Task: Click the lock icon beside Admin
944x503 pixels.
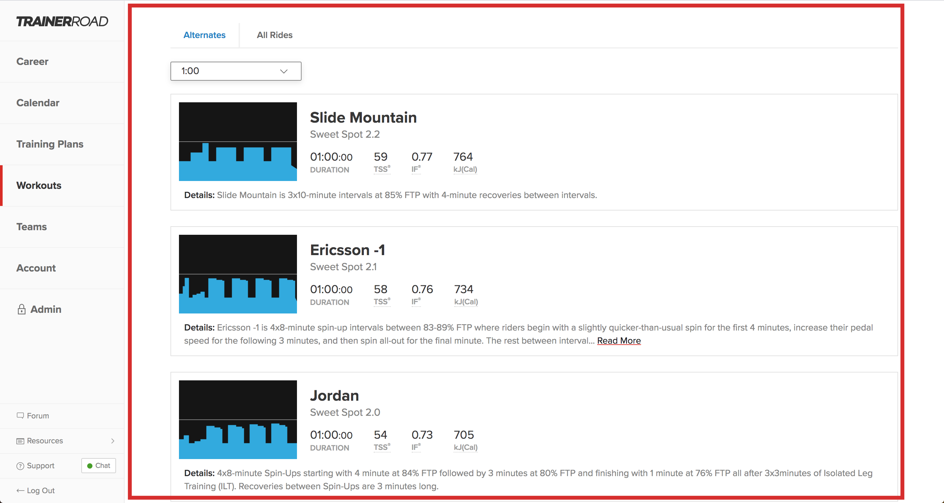Action: tap(22, 309)
